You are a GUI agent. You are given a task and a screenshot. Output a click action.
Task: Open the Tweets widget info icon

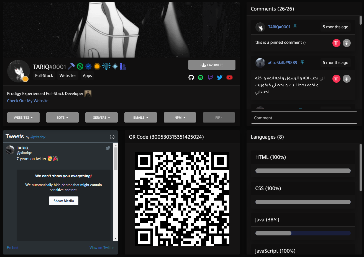[x=112, y=137]
